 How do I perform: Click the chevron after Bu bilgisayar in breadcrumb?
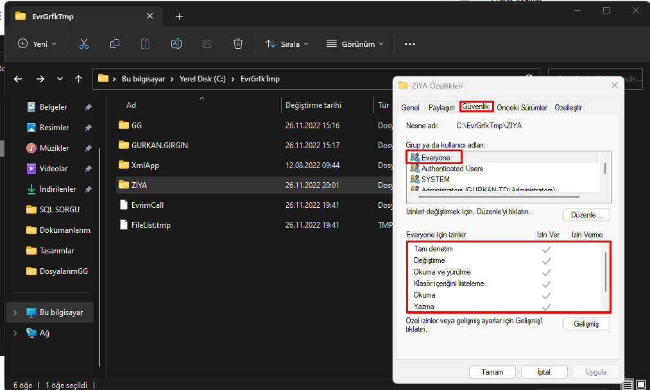[x=172, y=79]
